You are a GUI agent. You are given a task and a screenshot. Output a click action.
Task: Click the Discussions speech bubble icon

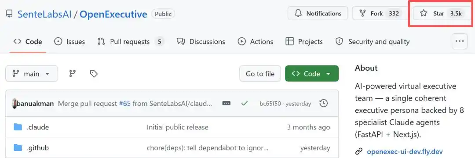click(x=181, y=41)
